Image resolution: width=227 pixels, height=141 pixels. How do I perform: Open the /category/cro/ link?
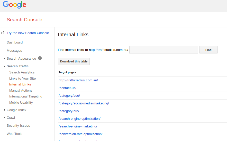pyautogui.click(x=69, y=111)
